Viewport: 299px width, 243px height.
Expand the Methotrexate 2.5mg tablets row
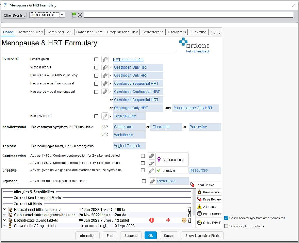click(4, 220)
